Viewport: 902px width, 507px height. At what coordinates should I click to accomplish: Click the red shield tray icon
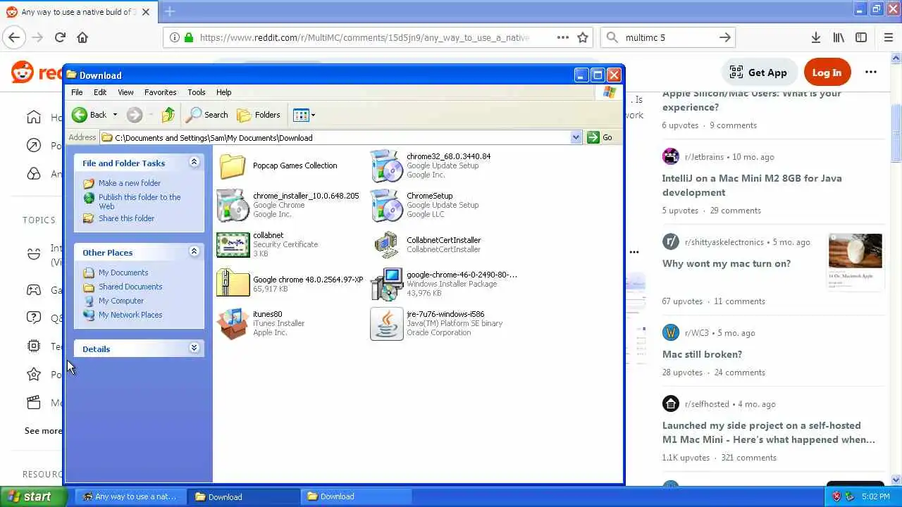pos(836,496)
